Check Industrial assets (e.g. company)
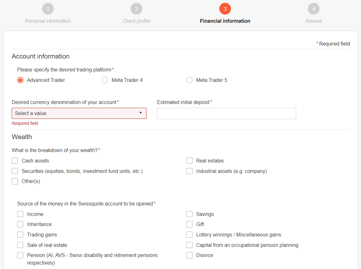This screenshot has height=269, width=361. click(x=189, y=171)
